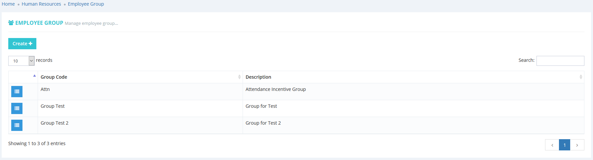
Task: Select page 1 in pagination
Action: tap(565, 145)
